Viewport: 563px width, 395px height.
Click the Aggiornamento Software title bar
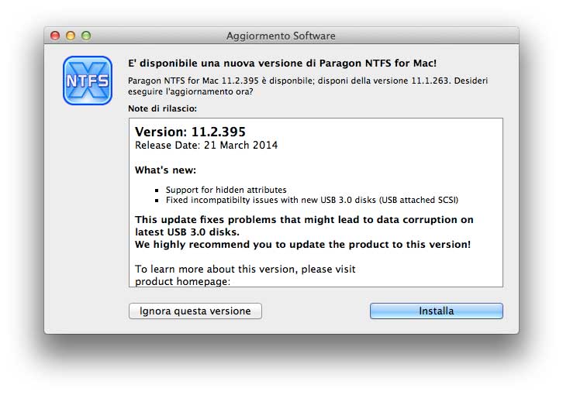click(x=281, y=36)
